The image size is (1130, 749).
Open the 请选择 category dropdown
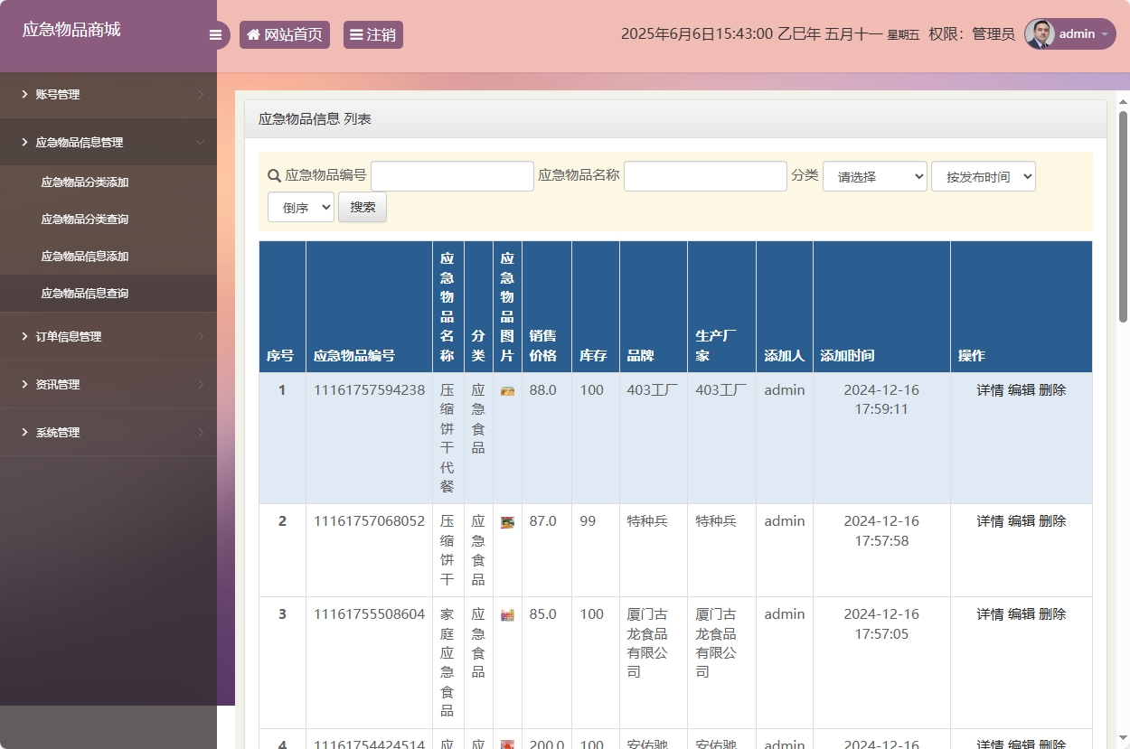(x=874, y=176)
